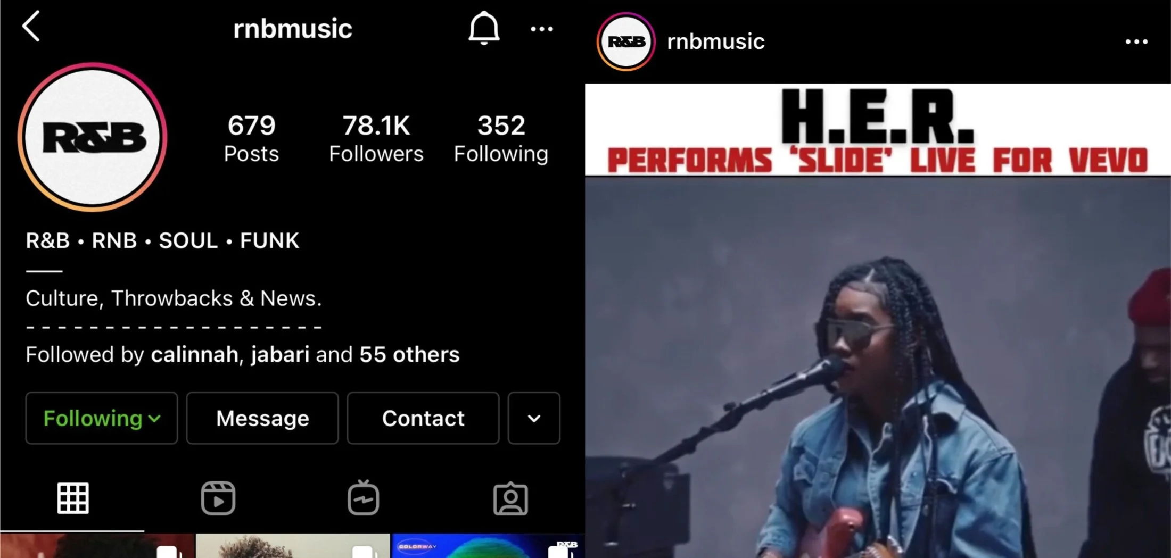Tap the rnbmusic username in post header
Viewport: 1171px width, 558px height.
(715, 41)
